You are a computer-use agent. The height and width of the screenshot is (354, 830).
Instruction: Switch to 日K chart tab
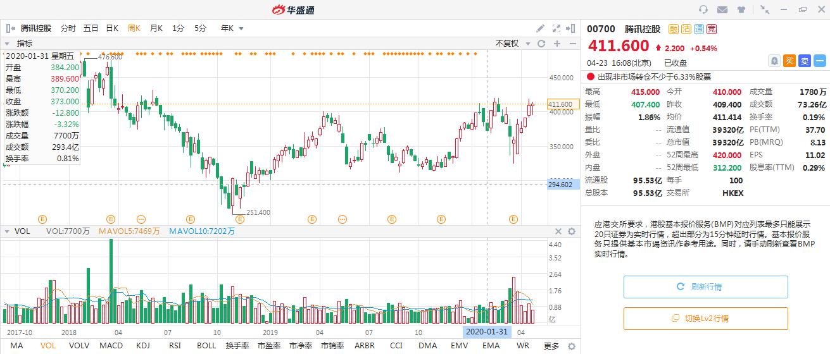pyautogui.click(x=112, y=28)
